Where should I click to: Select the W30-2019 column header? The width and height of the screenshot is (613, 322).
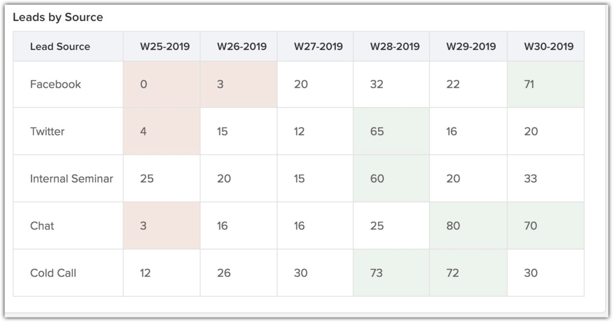[549, 47]
